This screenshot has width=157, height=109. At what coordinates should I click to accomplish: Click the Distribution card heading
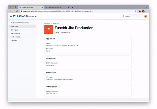click(51, 59)
